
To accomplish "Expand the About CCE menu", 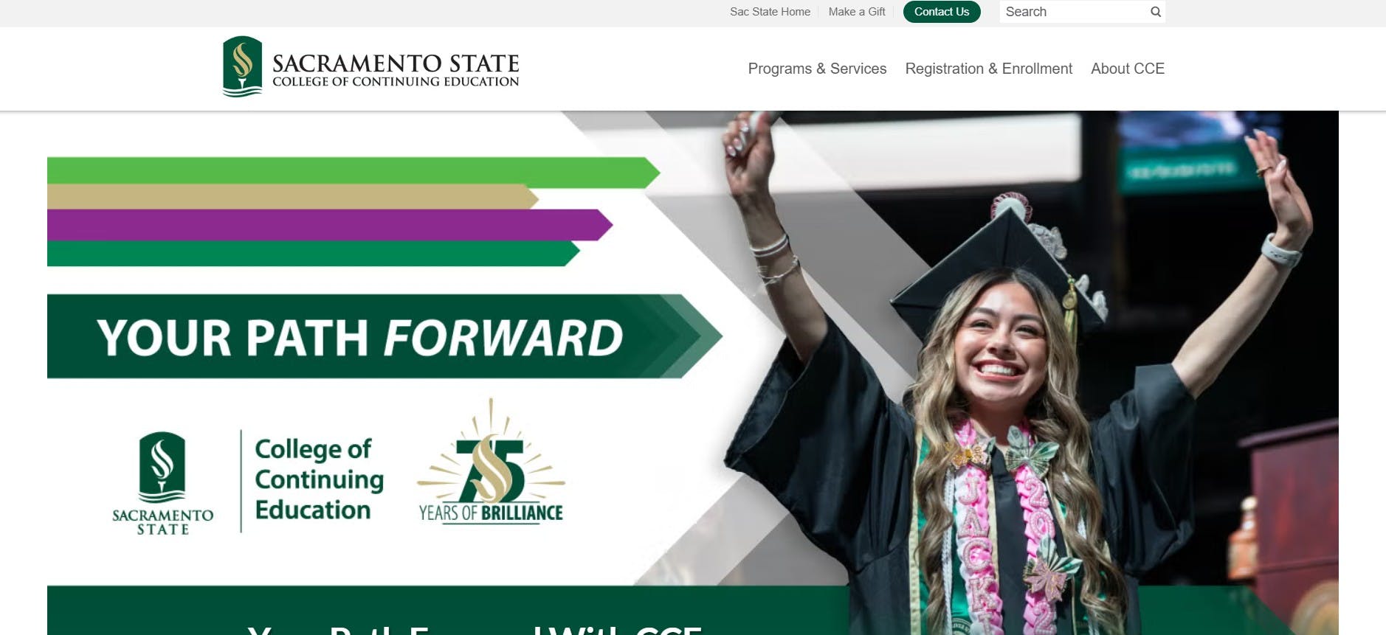I will pos(1128,69).
